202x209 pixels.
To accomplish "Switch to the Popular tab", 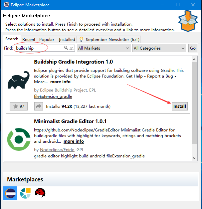I will coord(47,40).
